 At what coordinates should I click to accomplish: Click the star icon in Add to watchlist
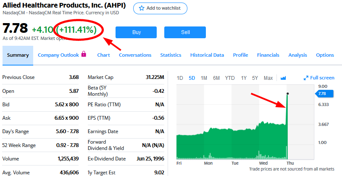[x=142, y=8]
